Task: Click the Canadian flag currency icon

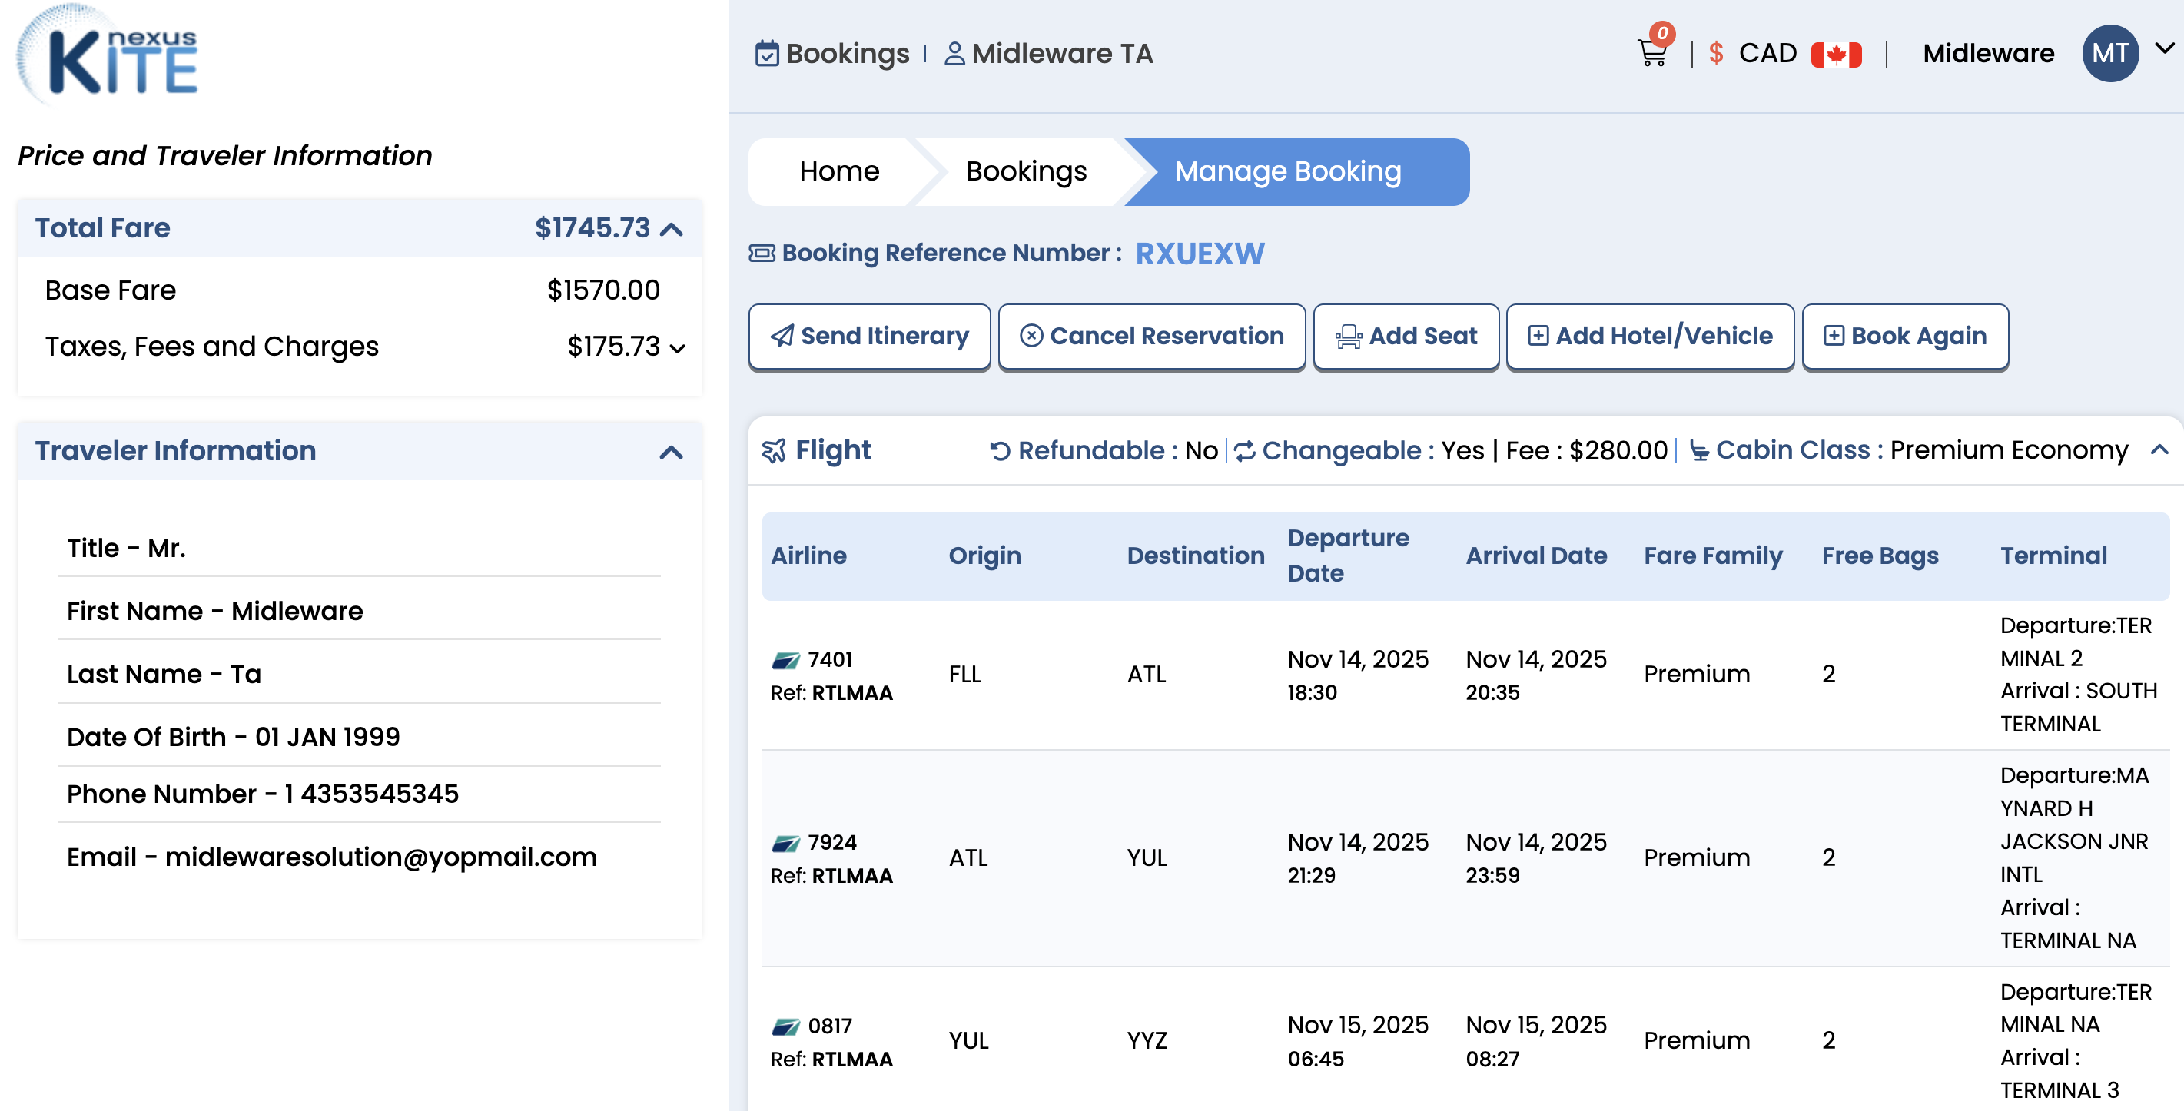Action: click(x=1836, y=55)
